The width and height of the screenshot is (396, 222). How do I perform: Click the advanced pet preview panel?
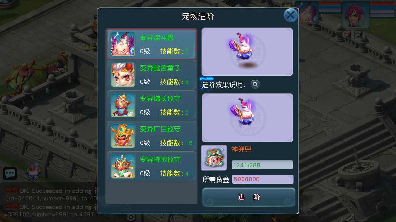[247, 118]
